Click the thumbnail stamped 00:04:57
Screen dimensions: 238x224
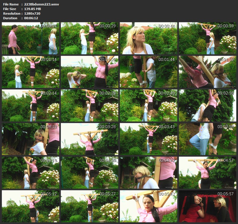[x=207, y=173]
